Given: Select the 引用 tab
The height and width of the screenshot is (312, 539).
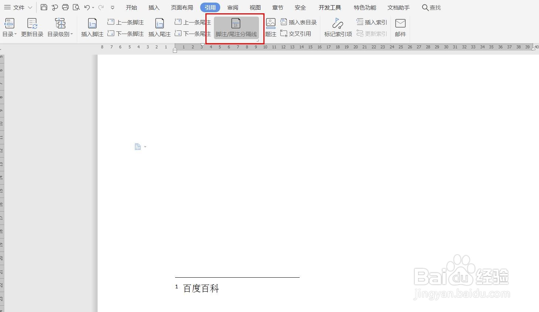Looking at the screenshot, I should (210, 7).
